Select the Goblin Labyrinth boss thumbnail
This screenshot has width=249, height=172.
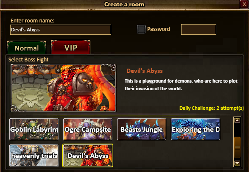(x=34, y=129)
